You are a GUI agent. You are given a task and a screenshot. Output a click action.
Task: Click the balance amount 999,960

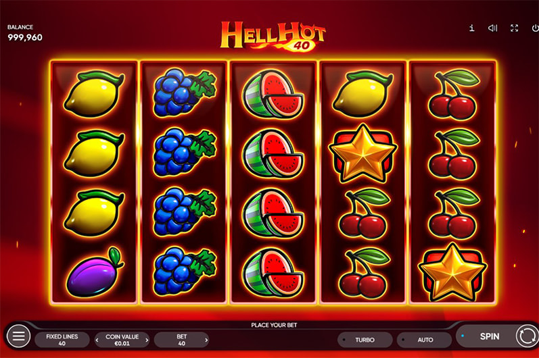tap(25, 37)
